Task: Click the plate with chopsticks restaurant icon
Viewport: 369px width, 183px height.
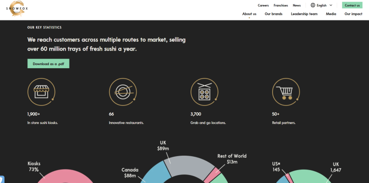Action: [x=123, y=91]
